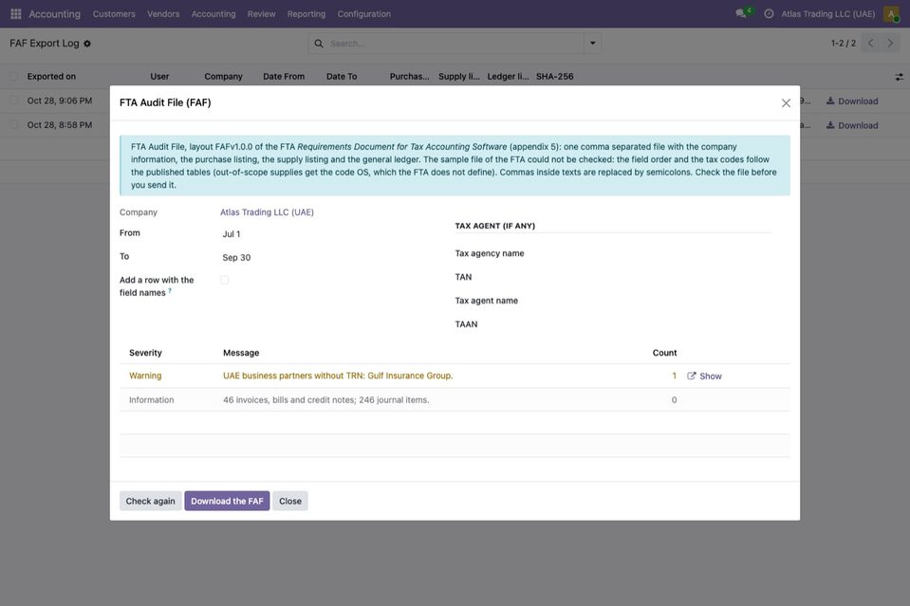Open the Atlas Trading LLC (UAE) company link

click(x=267, y=212)
